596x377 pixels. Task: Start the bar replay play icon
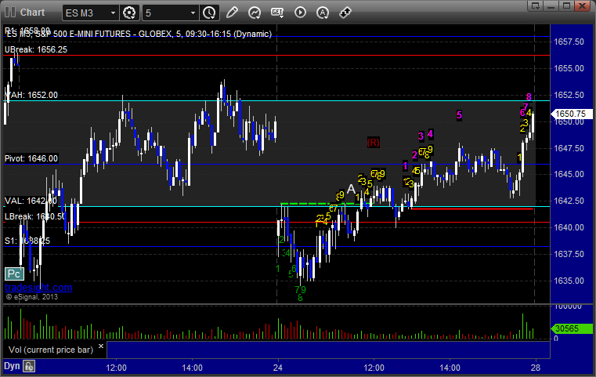300,13
